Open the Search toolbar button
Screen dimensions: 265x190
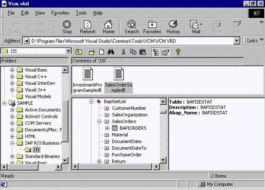click(132, 27)
